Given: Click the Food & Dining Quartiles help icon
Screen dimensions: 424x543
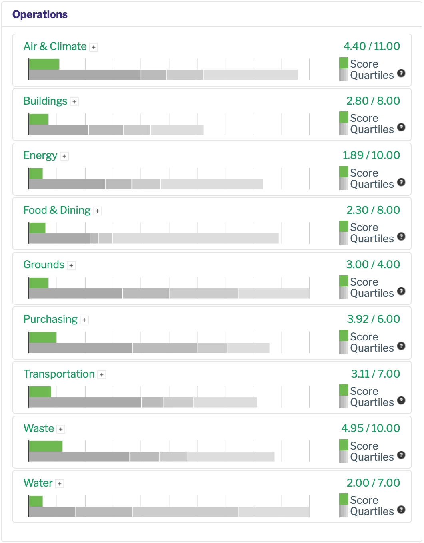Looking at the screenshot, I should point(401,237).
